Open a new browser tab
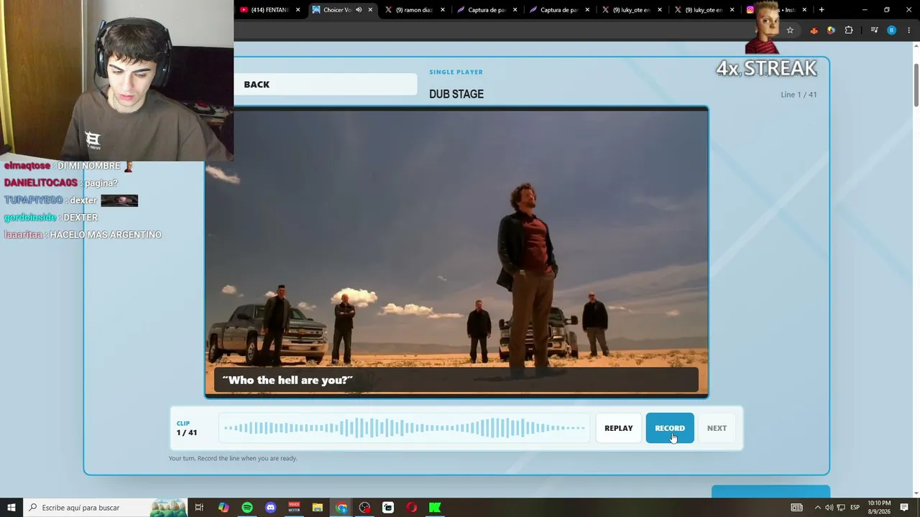Screen dimensions: 920x517 pos(822,10)
